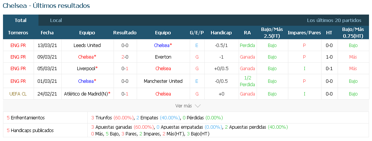The height and width of the screenshot is (141, 372).
Task: Open Liverpool team link
Action: pos(87,69)
